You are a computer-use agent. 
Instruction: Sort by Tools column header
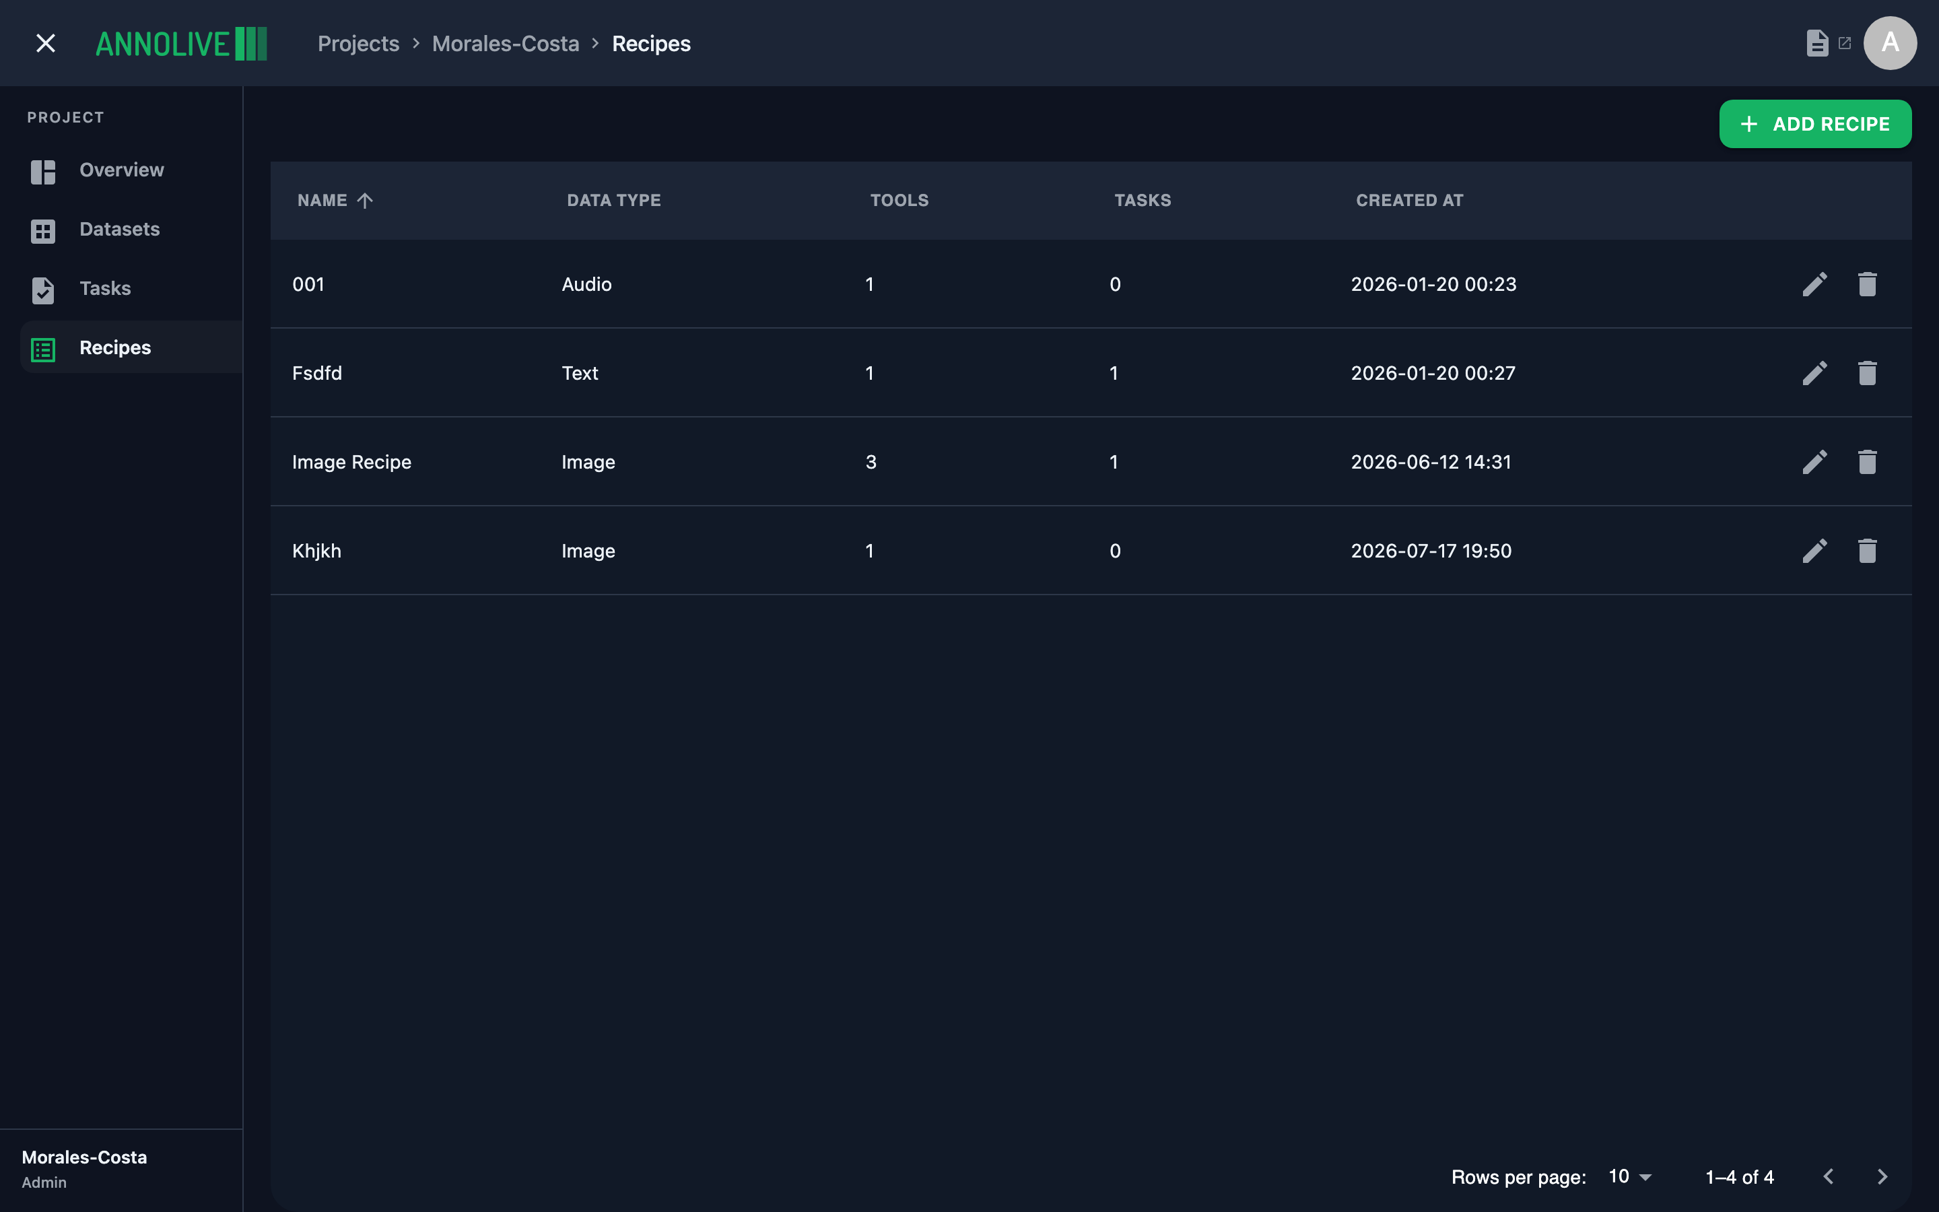pos(899,201)
